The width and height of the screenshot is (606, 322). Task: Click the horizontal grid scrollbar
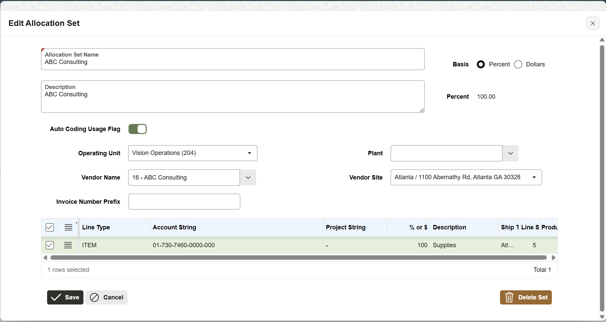(298, 258)
